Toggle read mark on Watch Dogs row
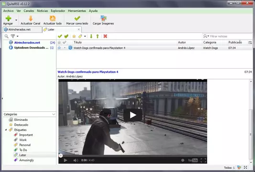 click(x=64, y=48)
